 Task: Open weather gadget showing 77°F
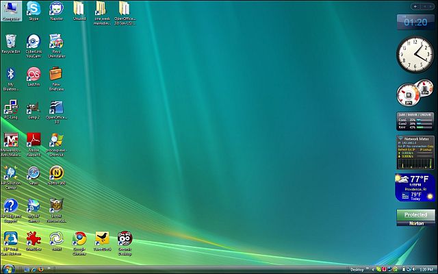point(415,187)
